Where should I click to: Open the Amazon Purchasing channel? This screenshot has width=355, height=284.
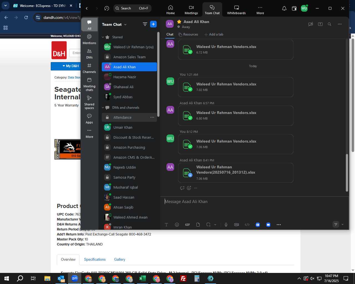(x=129, y=147)
